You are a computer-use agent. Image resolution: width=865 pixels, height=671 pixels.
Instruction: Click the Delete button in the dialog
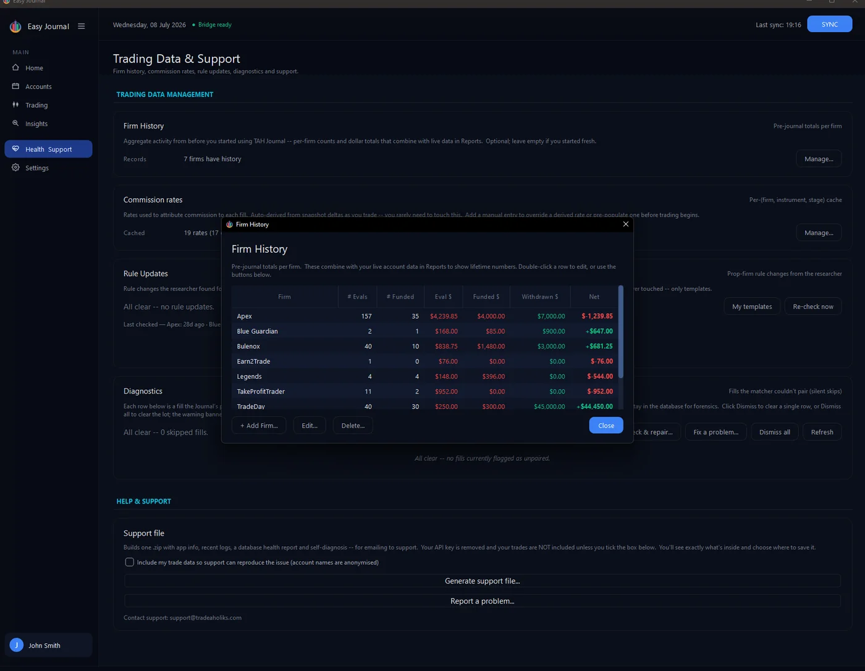click(353, 425)
